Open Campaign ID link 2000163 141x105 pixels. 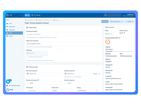(x=108, y=67)
